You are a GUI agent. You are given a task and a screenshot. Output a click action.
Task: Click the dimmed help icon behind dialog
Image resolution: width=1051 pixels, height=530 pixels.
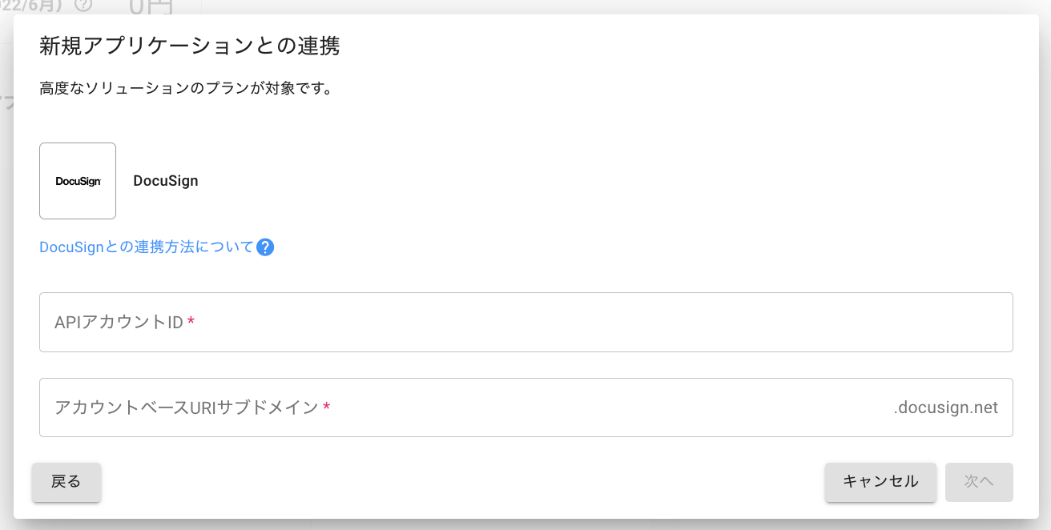pyautogui.click(x=83, y=5)
